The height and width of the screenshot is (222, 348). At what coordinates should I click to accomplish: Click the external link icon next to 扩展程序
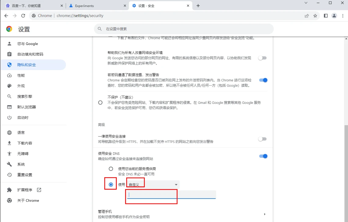39,190
